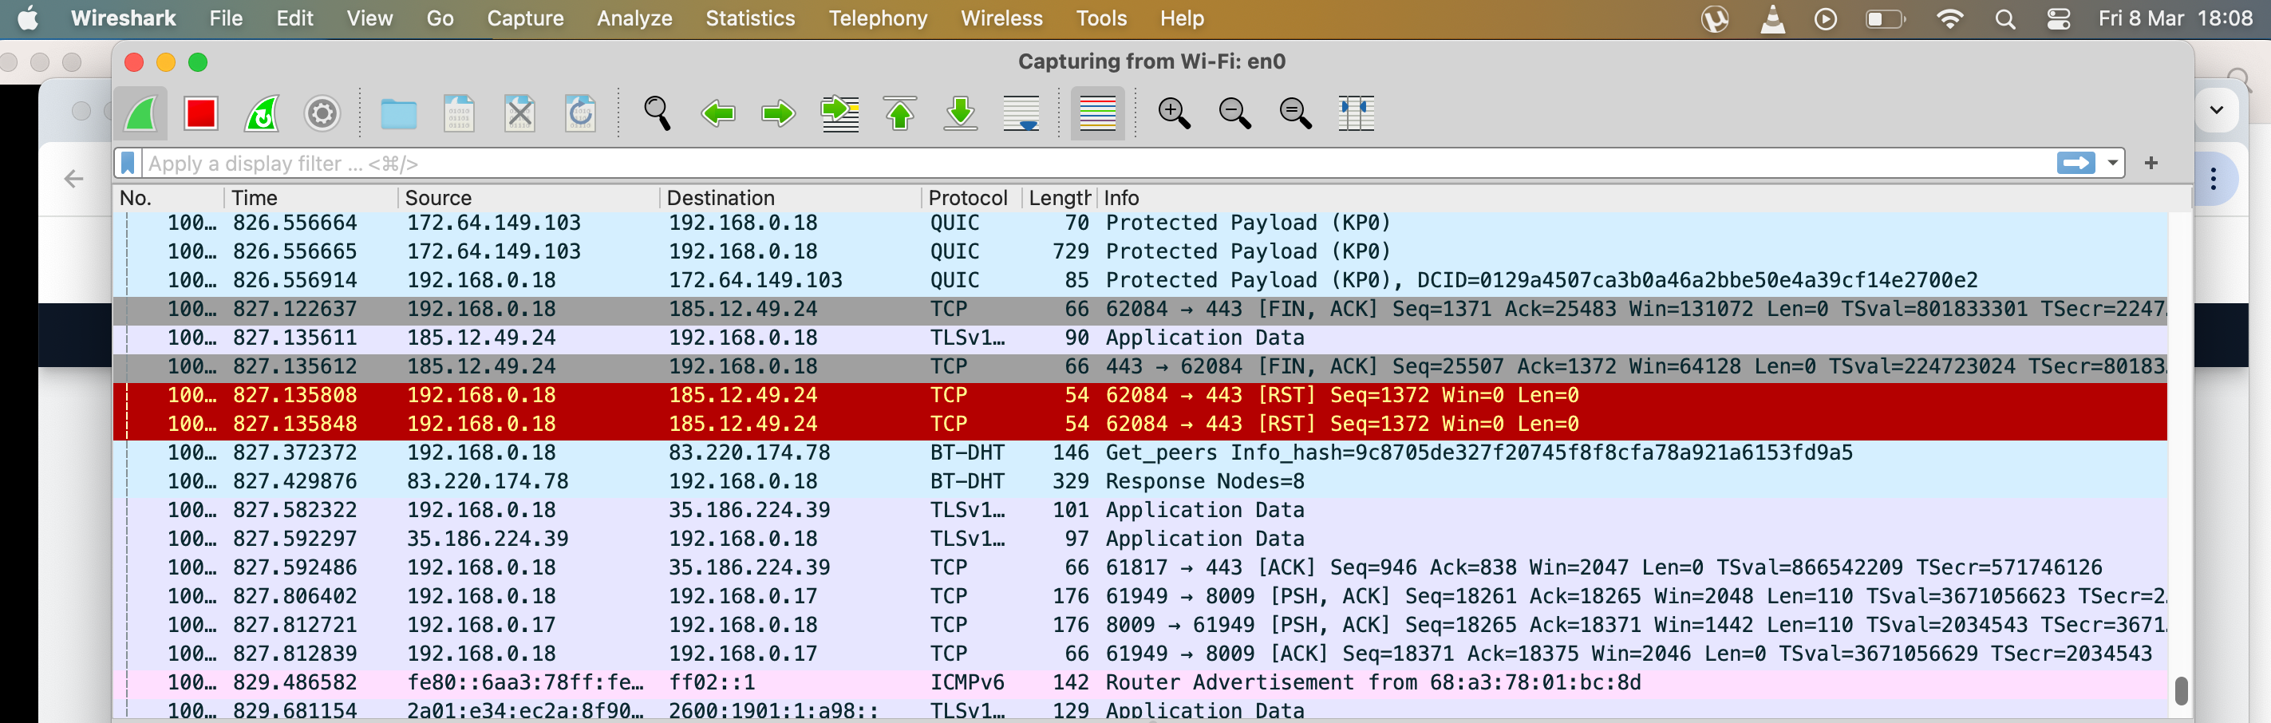The image size is (2271, 723).
Task: Go back in packet history
Action: 718,114
